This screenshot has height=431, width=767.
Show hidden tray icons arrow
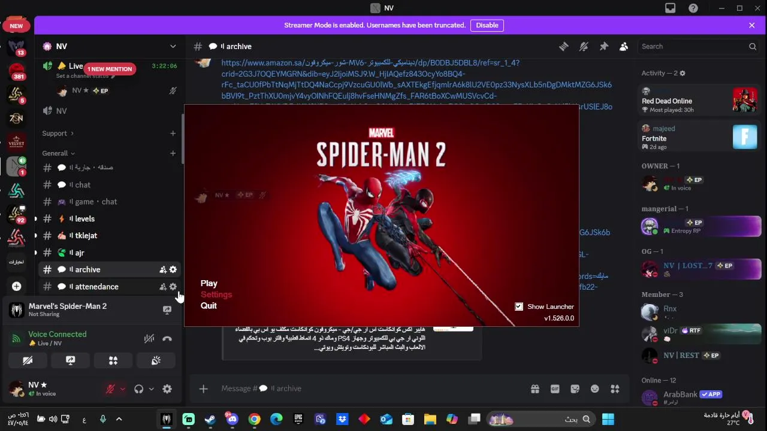click(119, 419)
